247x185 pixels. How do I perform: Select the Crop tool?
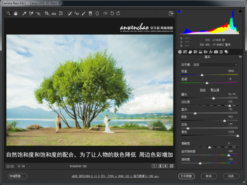click(47, 14)
